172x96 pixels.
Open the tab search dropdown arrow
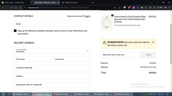[152, 3]
